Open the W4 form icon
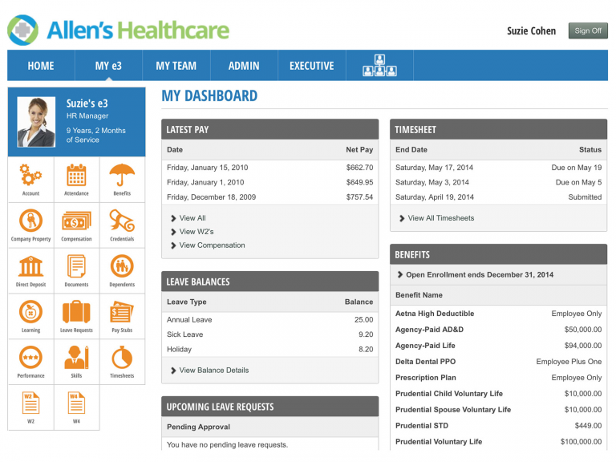616x462 pixels. [76, 403]
